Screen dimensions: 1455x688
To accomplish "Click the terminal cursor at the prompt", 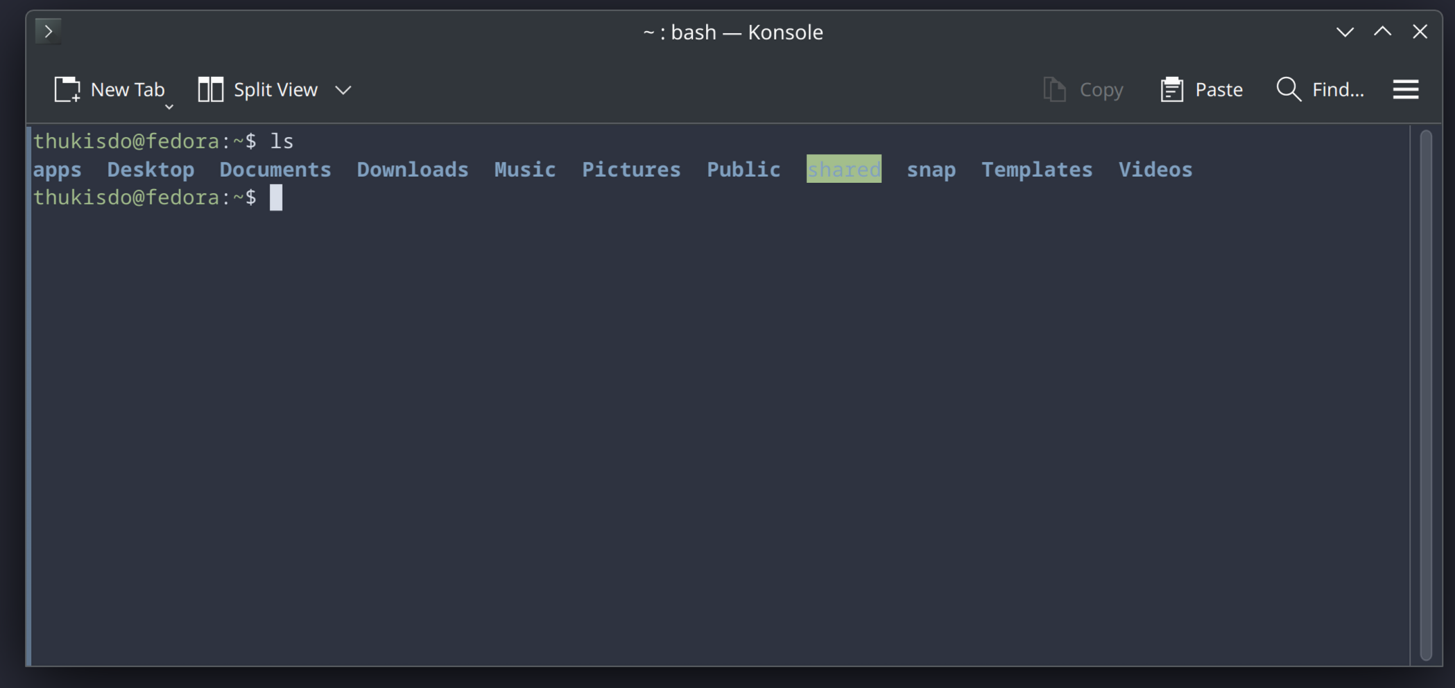I will coord(276,197).
